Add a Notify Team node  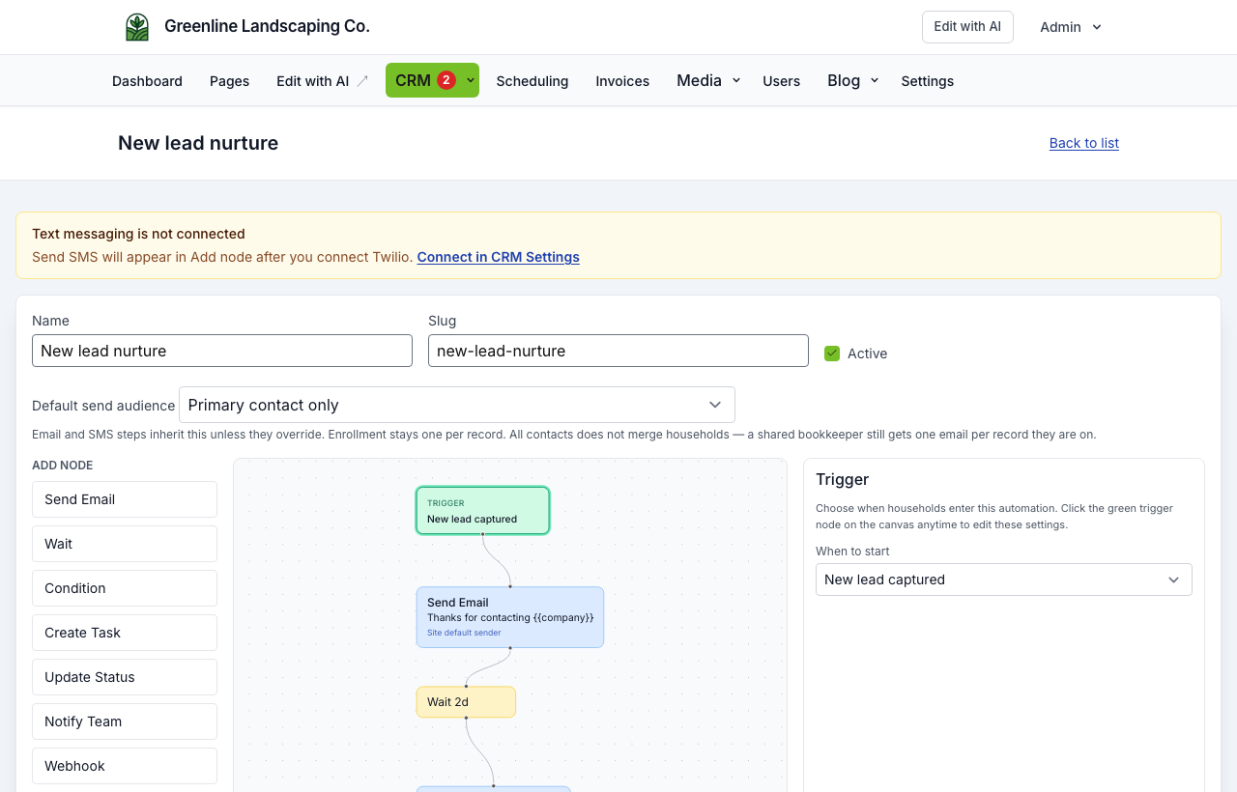tap(125, 721)
